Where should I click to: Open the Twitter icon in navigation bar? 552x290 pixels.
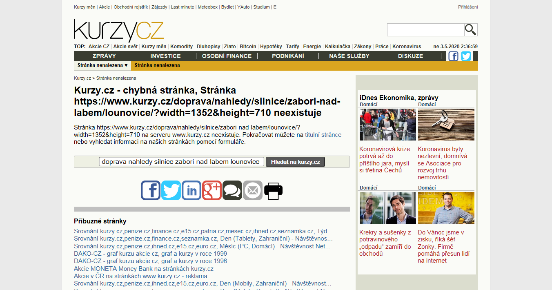[x=466, y=56]
